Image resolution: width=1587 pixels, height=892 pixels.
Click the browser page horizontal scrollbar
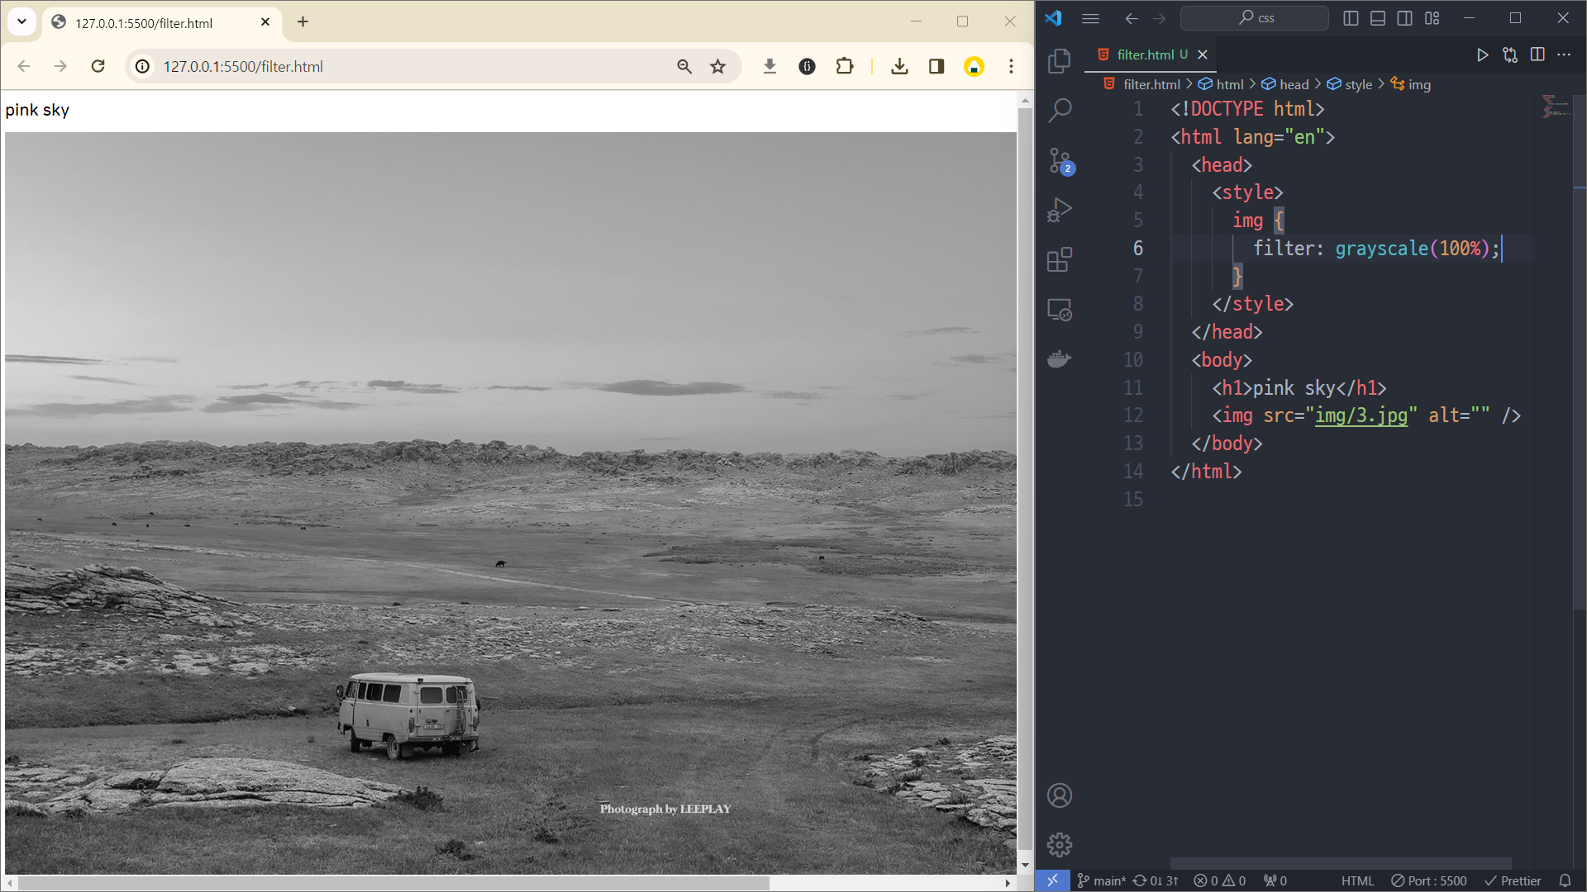(393, 883)
